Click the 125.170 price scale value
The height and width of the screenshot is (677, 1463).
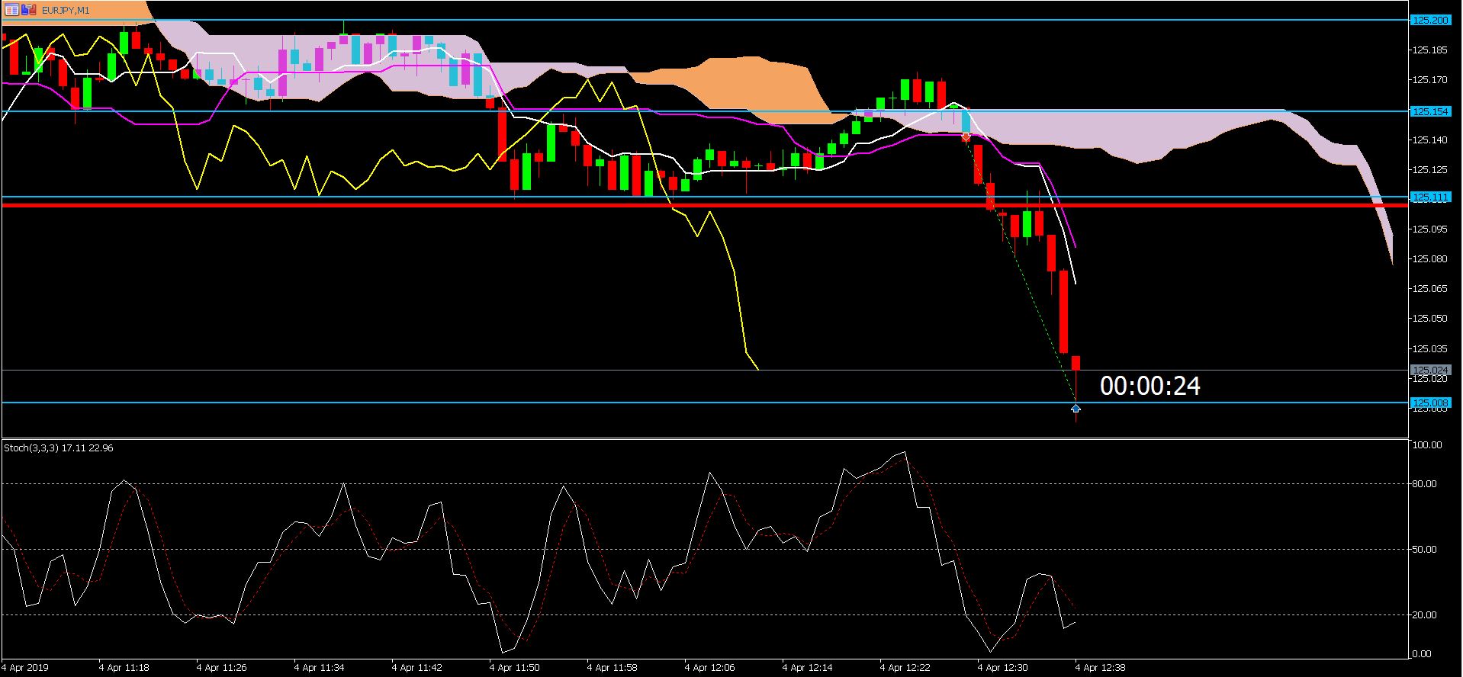click(1430, 79)
